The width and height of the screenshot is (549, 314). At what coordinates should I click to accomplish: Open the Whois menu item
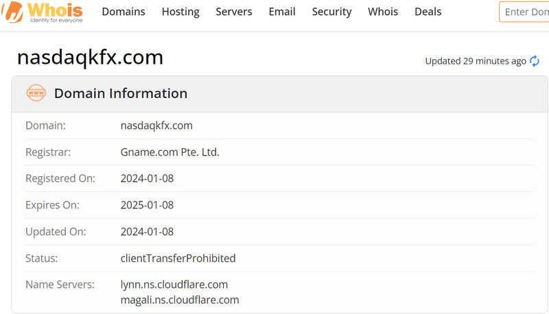(x=383, y=12)
